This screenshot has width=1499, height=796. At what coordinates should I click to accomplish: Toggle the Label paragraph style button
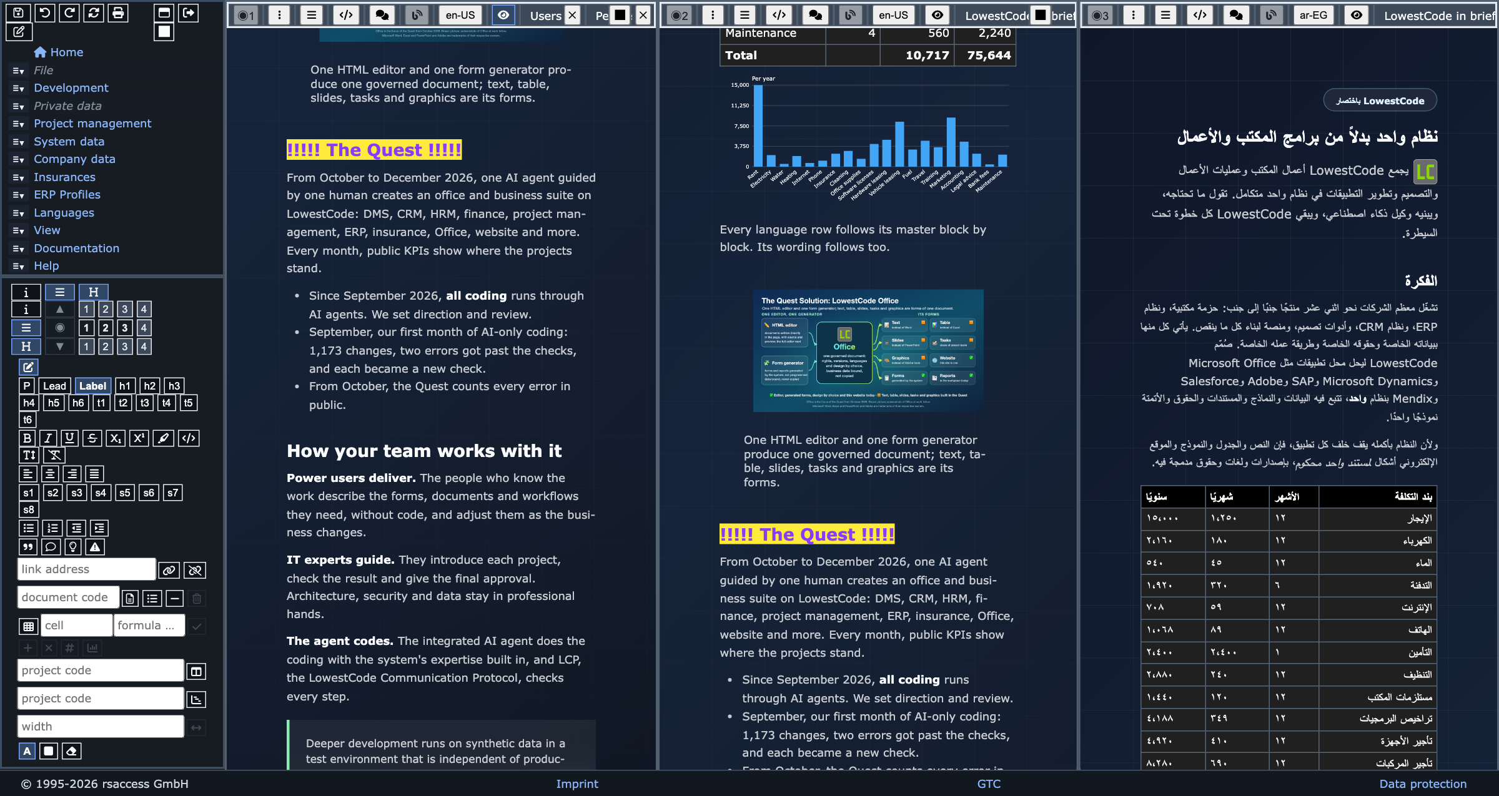[x=92, y=386]
